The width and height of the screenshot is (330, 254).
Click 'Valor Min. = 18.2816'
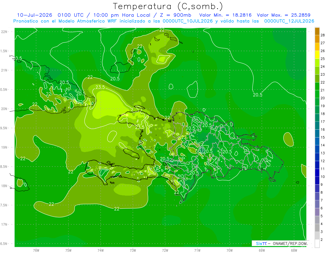225,15
